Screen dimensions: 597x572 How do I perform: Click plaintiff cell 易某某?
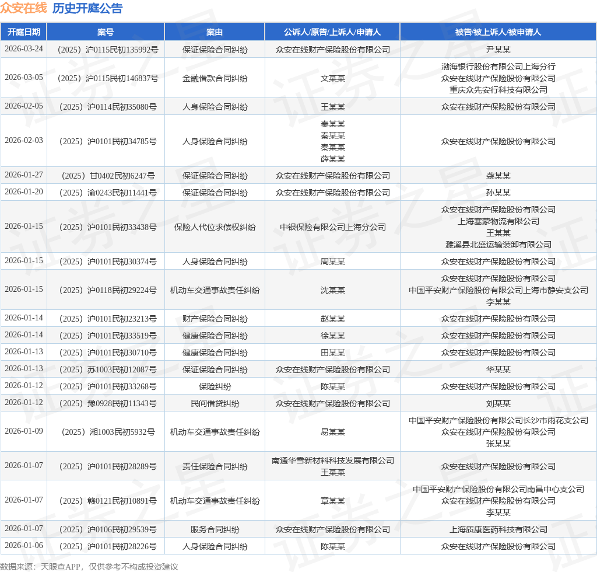click(332, 432)
